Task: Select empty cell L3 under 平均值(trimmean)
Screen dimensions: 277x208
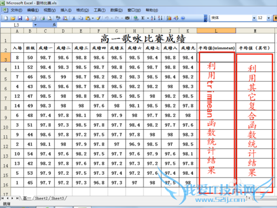Action: pos(216,58)
